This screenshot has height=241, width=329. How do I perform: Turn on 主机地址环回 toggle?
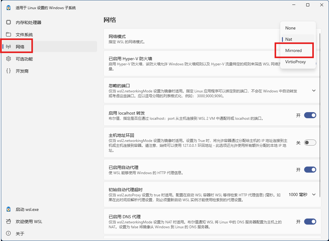coord(310,143)
